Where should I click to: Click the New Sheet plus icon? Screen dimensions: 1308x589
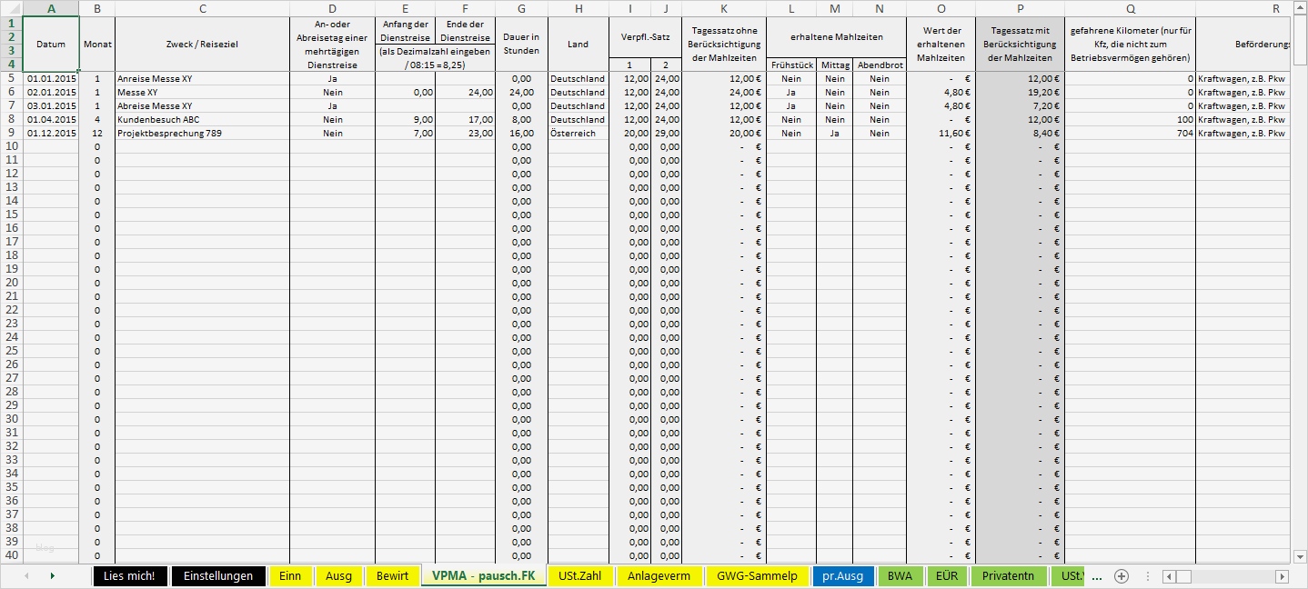[1120, 575]
